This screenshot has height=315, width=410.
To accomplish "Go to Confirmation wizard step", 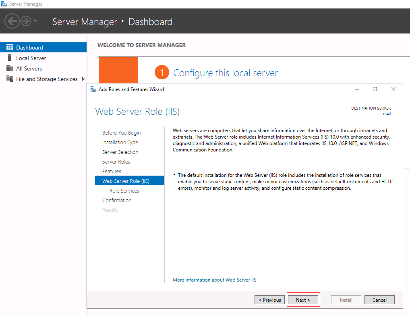I will [117, 201].
